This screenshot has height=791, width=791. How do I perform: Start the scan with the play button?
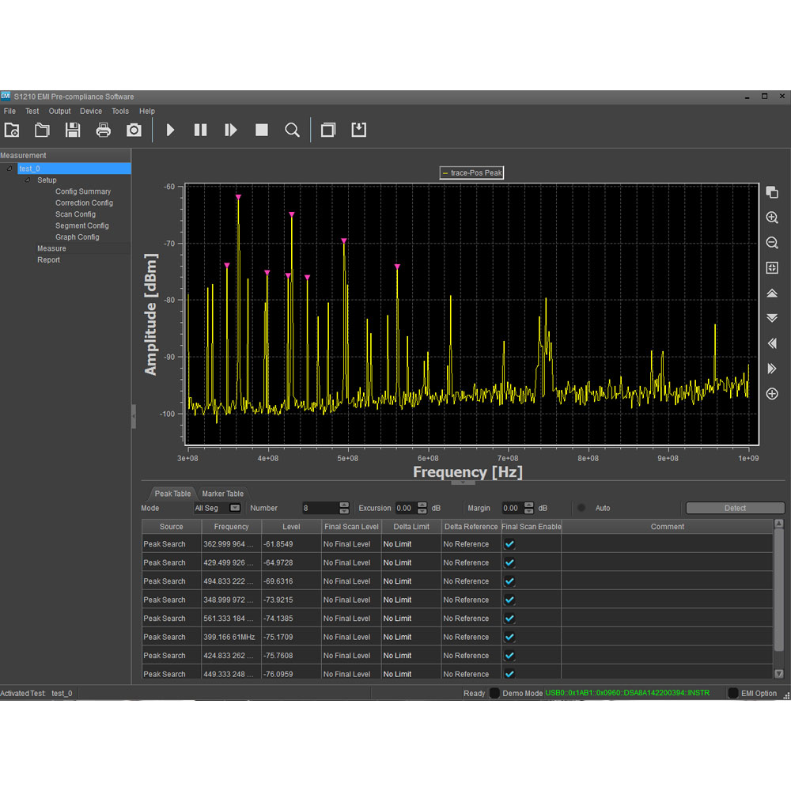point(170,130)
